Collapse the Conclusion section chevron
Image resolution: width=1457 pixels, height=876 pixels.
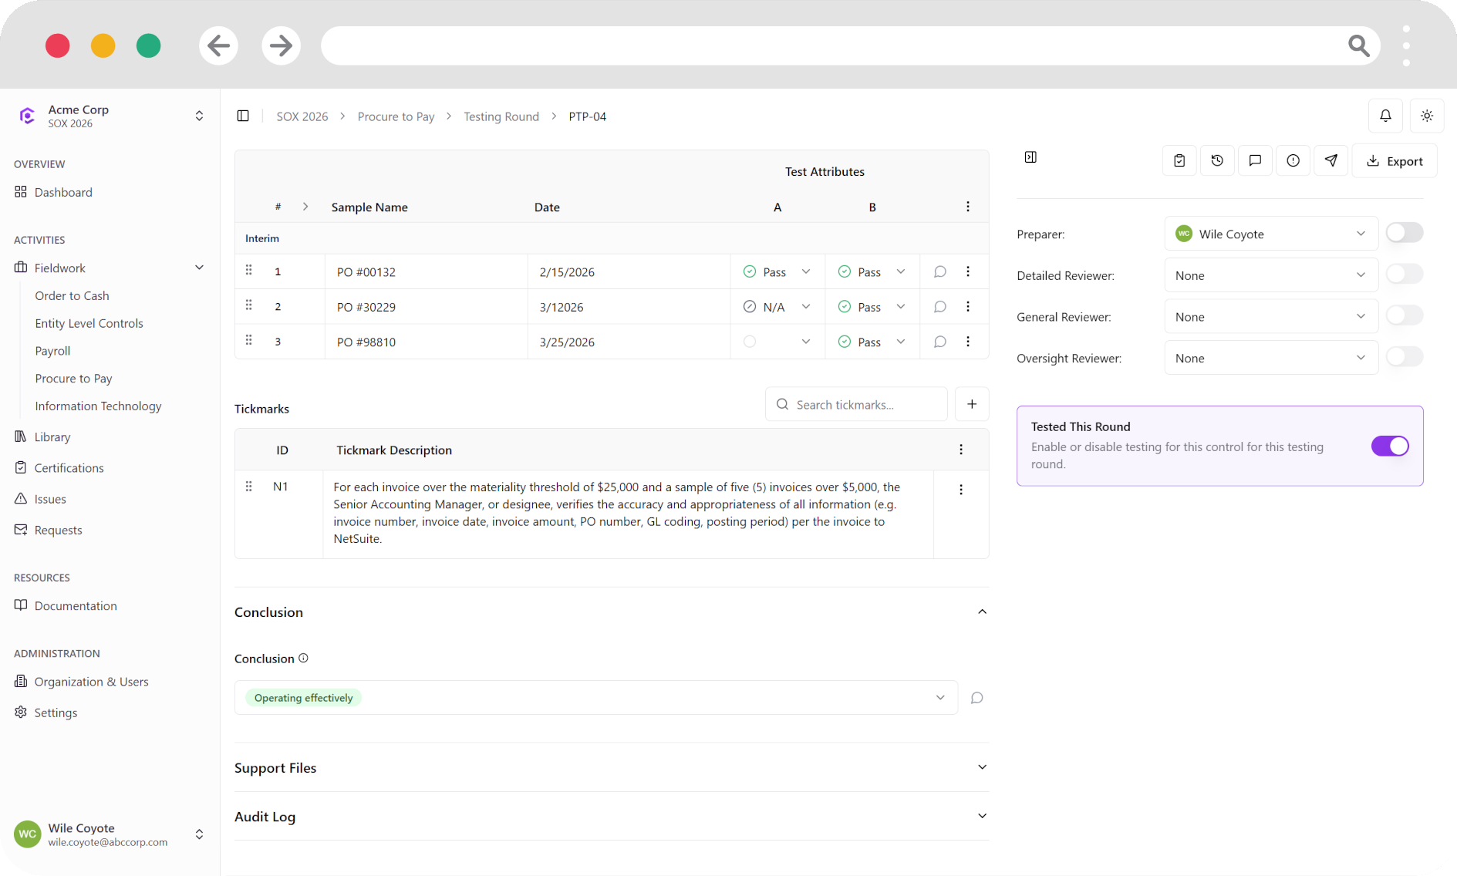982,612
